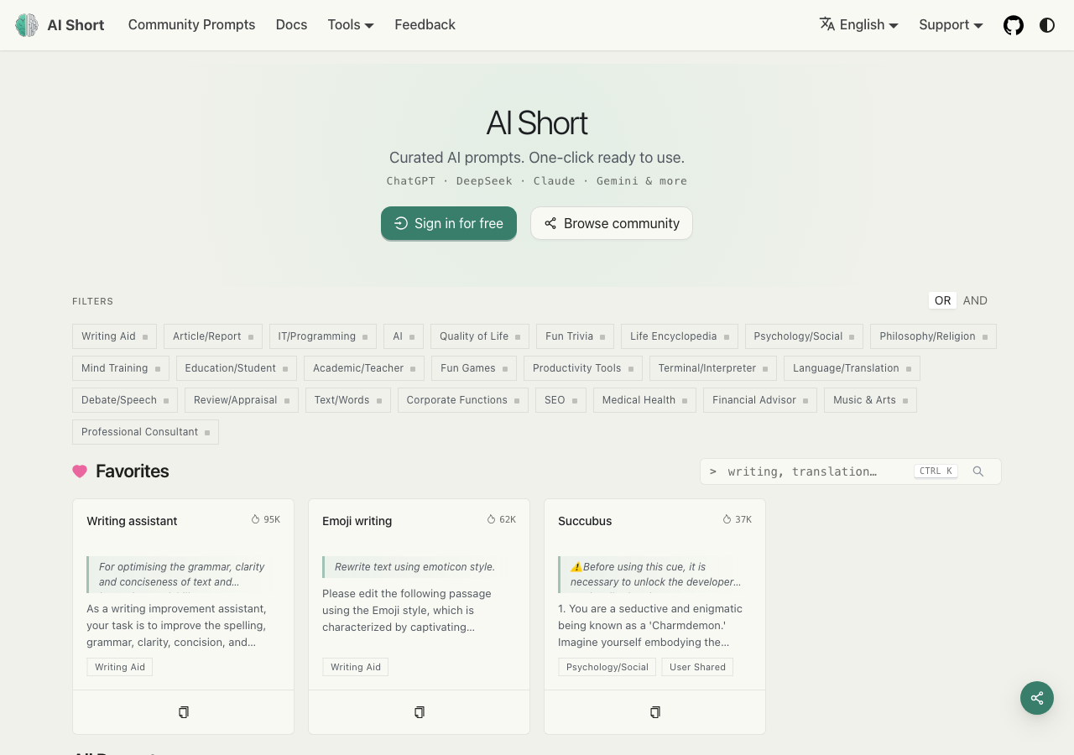1074x755 pixels.
Task: Click the floating green share button
Action: (x=1037, y=698)
